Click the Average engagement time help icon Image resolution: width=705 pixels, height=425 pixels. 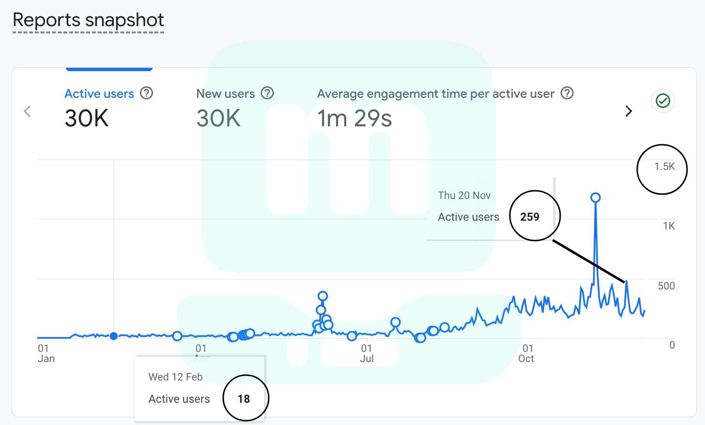click(x=567, y=93)
